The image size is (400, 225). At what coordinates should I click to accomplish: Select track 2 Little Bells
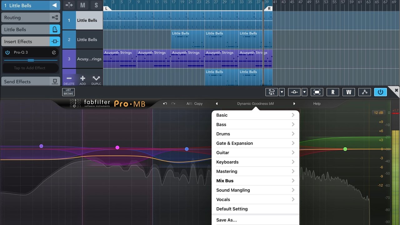(83, 40)
